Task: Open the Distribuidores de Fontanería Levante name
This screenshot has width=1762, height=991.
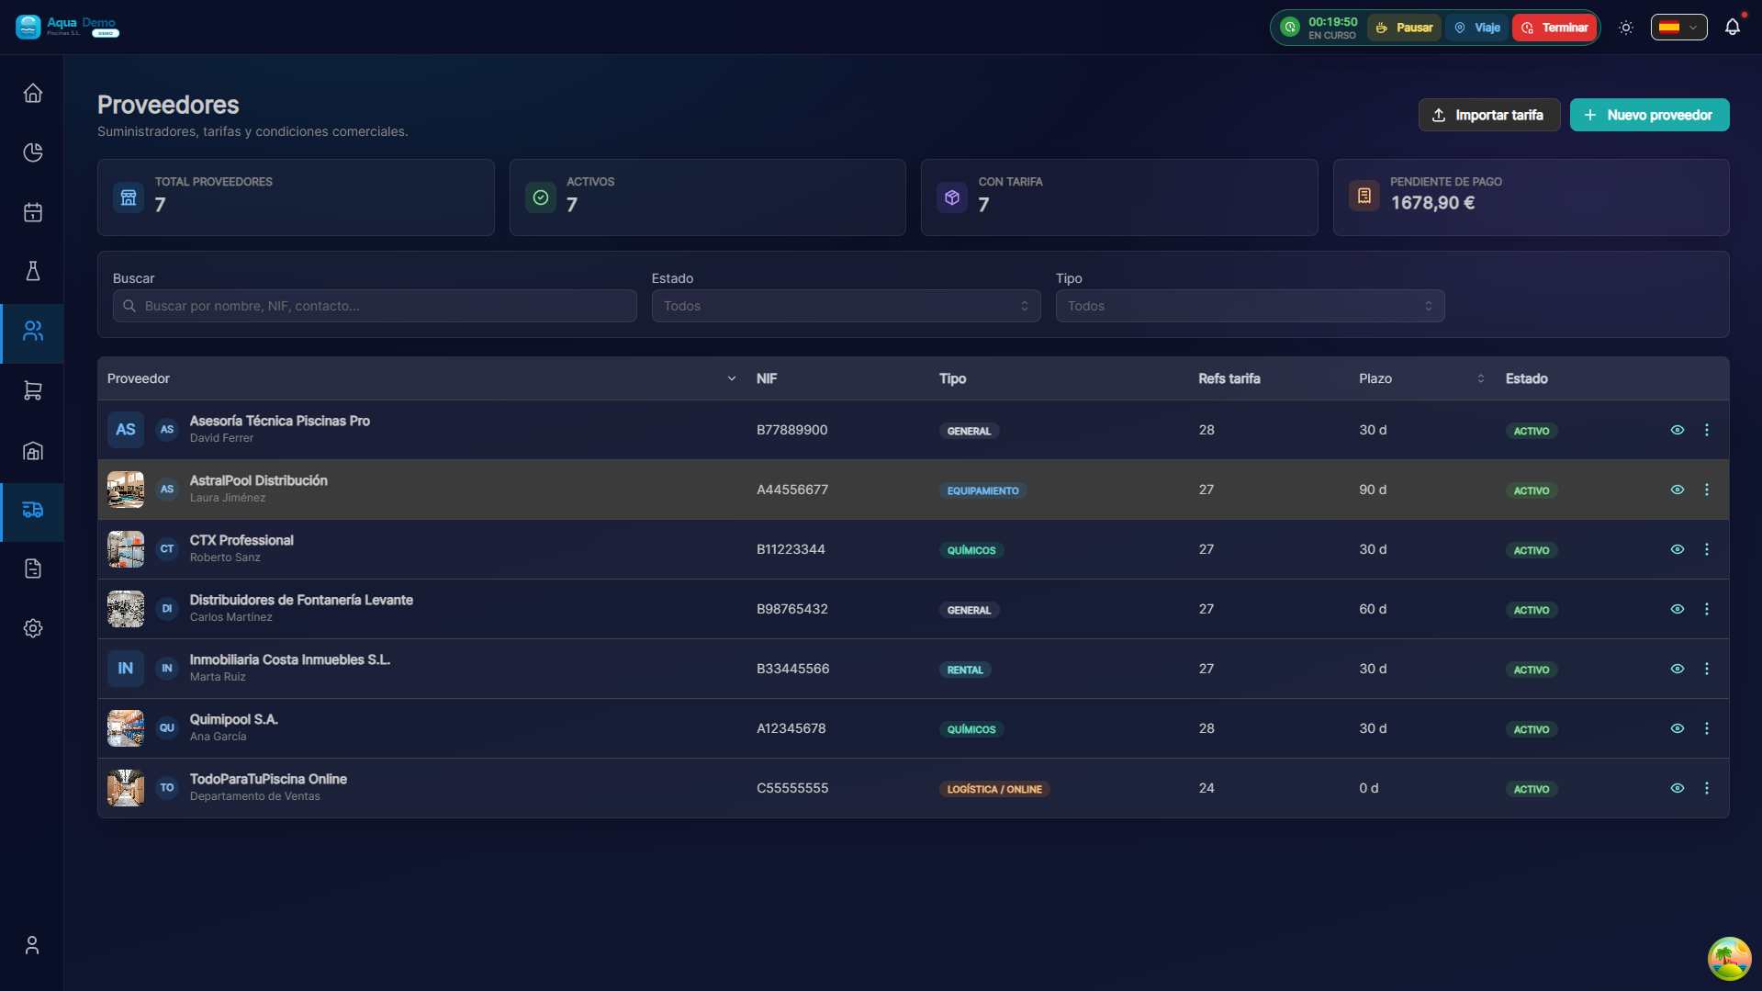Action: pyautogui.click(x=301, y=600)
